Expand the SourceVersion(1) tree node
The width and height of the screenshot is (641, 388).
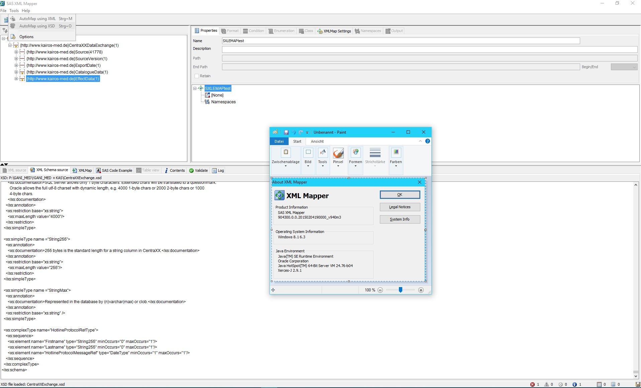pos(16,59)
